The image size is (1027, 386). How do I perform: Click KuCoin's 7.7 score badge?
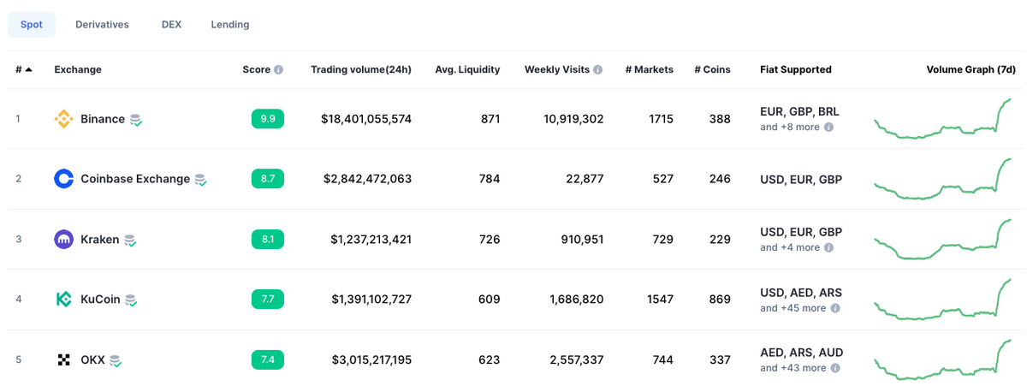[268, 300]
